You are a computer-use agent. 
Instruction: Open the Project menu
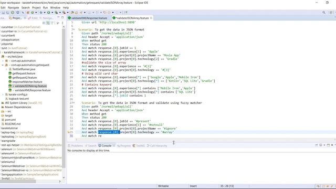tap(36, 7)
